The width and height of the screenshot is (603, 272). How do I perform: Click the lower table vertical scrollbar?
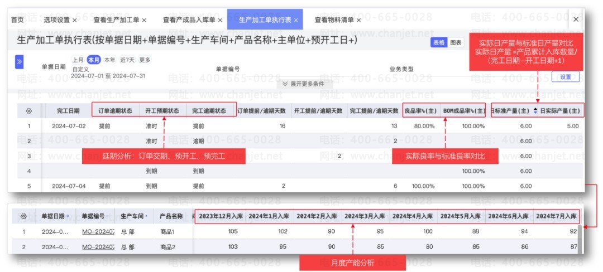(x=580, y=240)
